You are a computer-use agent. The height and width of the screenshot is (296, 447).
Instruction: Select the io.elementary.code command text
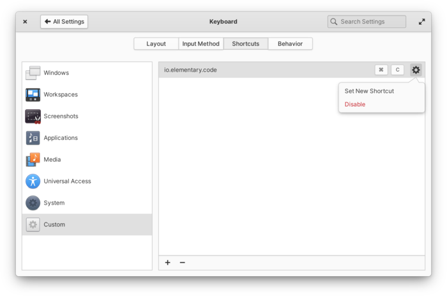click(x=190, y=70)
